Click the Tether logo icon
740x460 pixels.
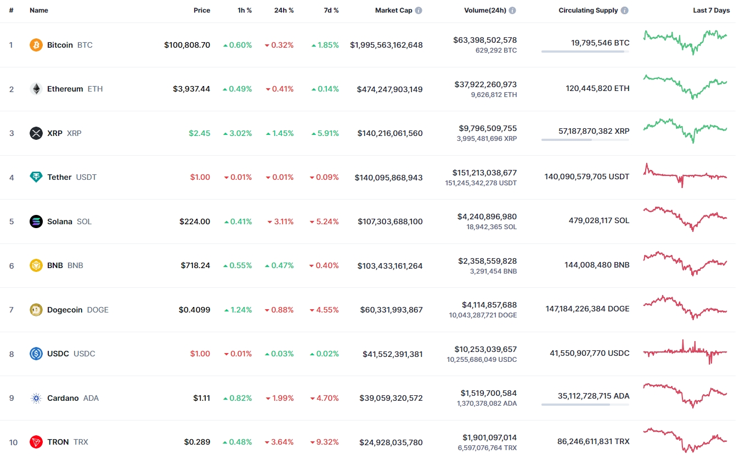point(36,177)
